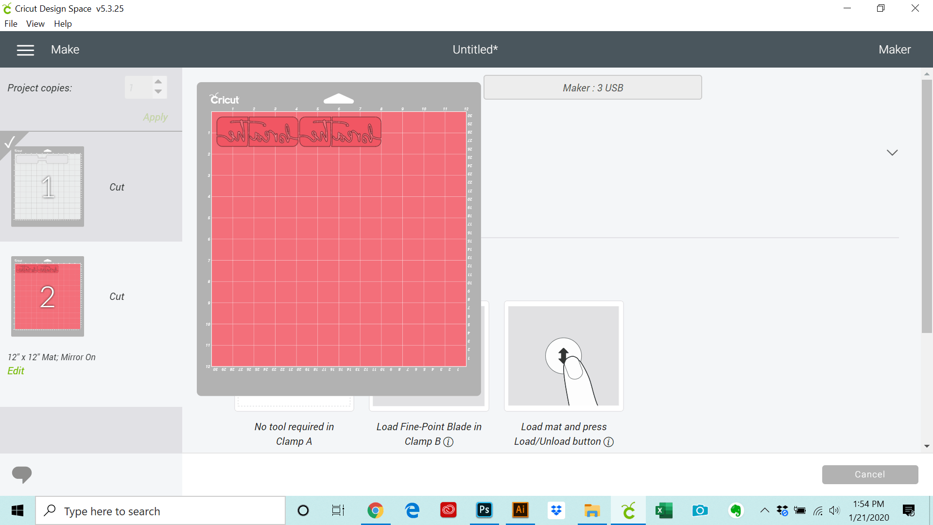The width and height of the screenshot is (933, 525).
Task: Open Microsoft Edge from the taskbar
Action: [412, 510]
